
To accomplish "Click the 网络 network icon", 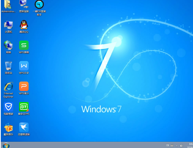I will pos(8,45).
